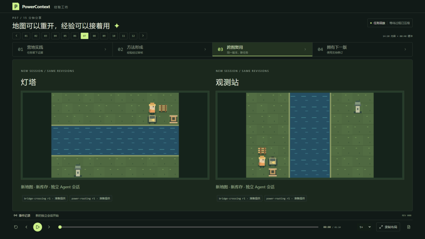Jump to slide 05 in pager
The width and height of the screenshot is (425, 239).
point(65,36)
